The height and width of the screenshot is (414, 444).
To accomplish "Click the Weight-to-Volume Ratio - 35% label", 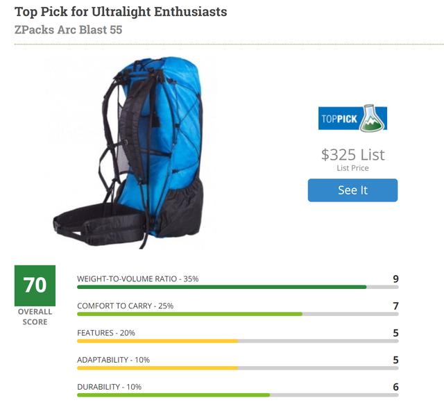I will click(x=137, y=279).
